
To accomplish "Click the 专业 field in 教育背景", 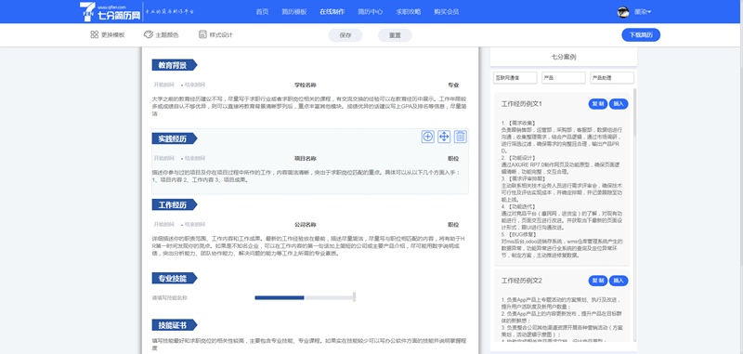I will click(x=453, y=85).
